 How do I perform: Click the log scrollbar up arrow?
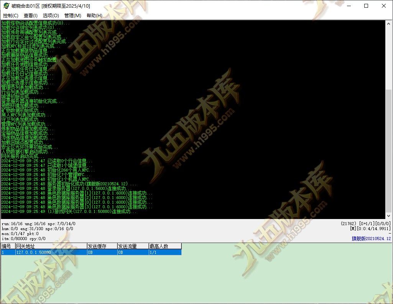tap(388, 24)
